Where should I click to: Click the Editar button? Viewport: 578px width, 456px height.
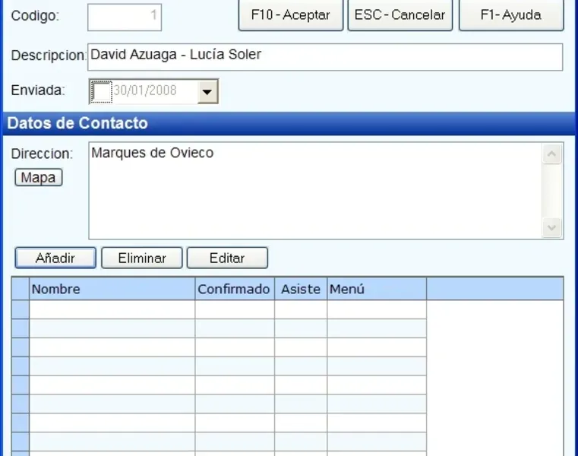point(227,258)
